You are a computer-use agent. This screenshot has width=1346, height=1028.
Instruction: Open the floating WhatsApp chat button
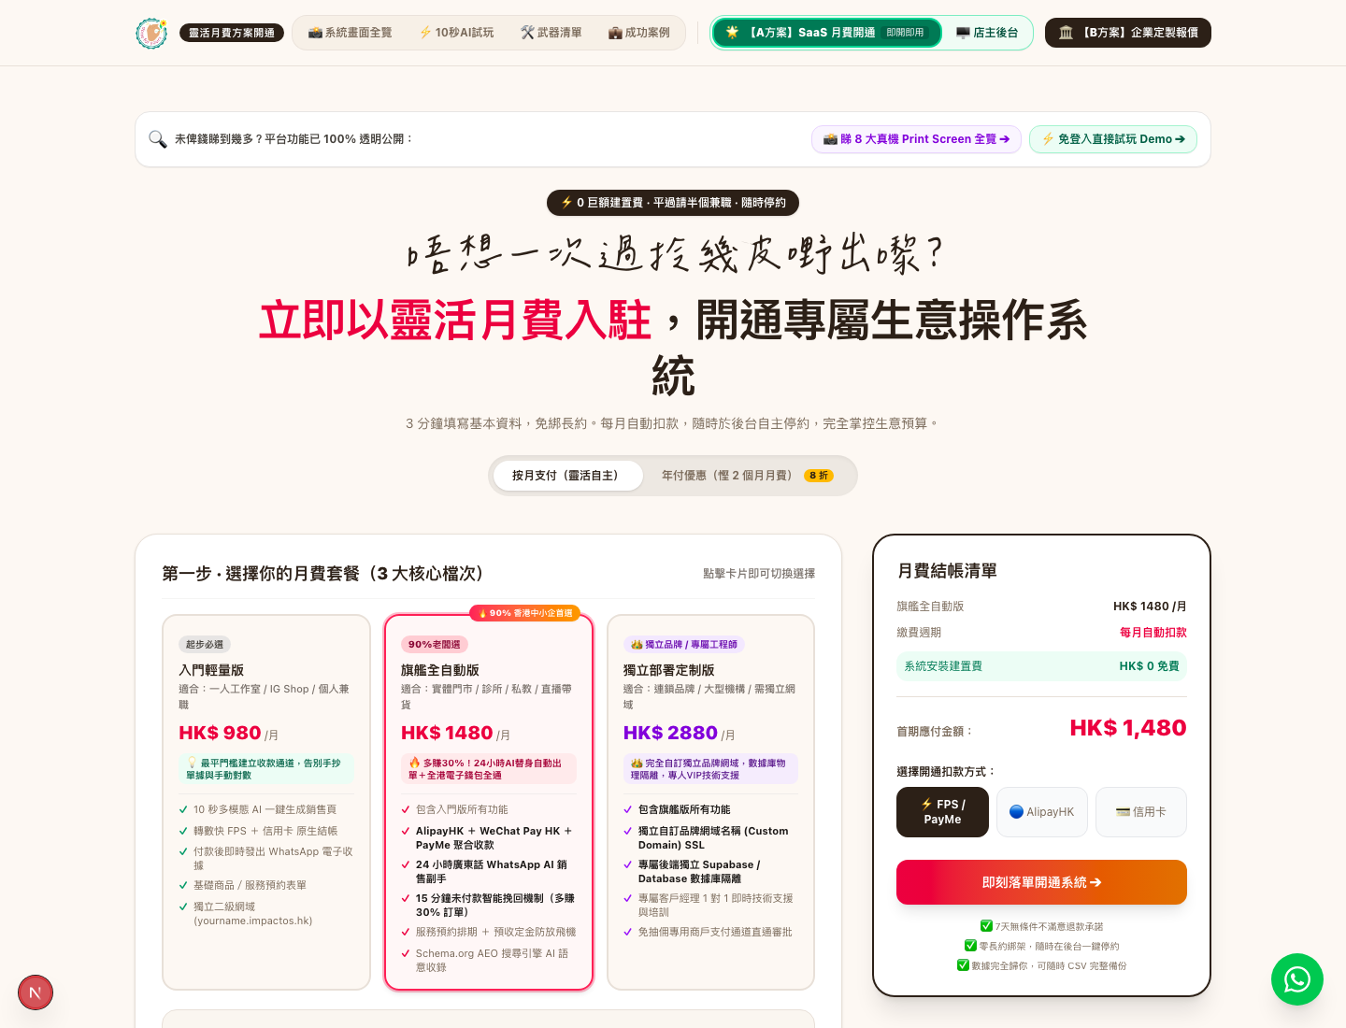pos(1297,979)
